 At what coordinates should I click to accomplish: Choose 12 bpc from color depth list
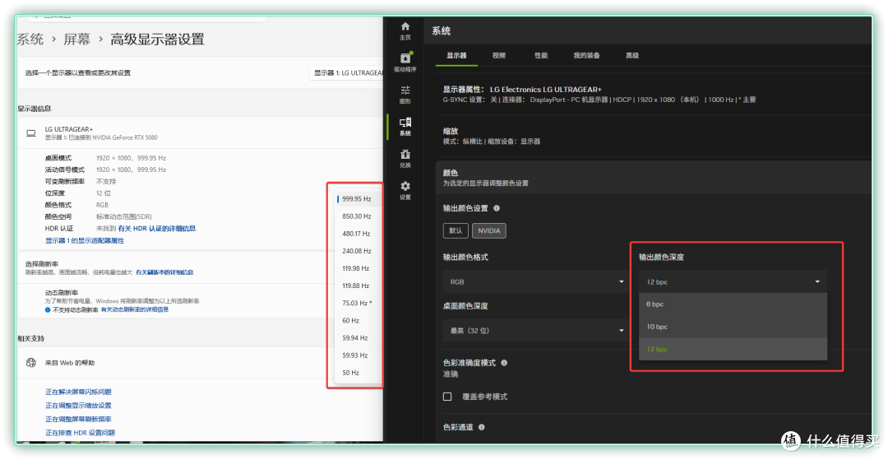pyautogui.click(x=733, y=349)
